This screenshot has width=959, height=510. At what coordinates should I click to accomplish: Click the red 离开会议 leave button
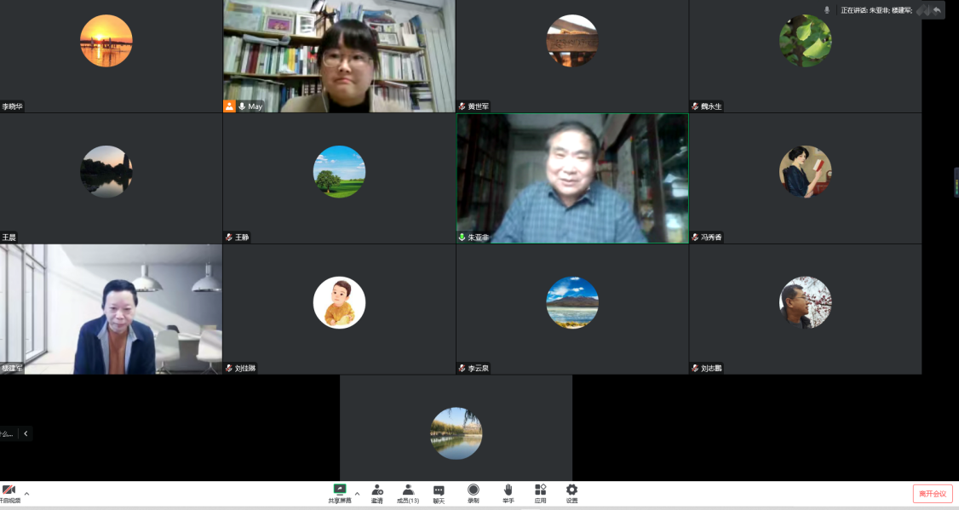point(933,494)
